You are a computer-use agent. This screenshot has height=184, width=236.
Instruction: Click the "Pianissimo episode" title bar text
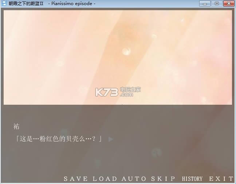coord(72,4)
